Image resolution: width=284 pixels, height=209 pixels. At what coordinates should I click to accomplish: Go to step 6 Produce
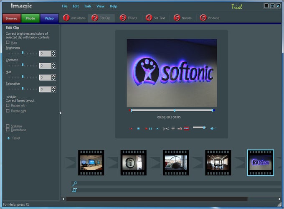click(x=210, y=18)
